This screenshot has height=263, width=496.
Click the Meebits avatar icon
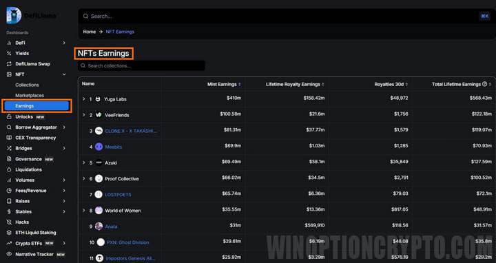pos(99,147)
